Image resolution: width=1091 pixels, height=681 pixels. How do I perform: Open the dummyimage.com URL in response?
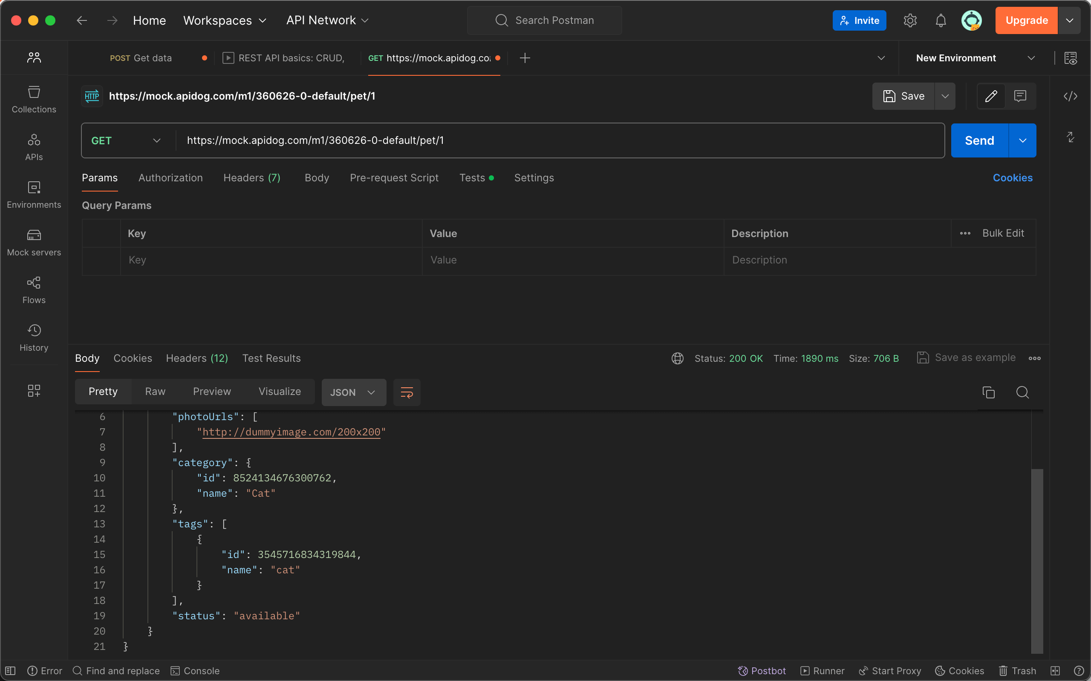click(291, 432)
